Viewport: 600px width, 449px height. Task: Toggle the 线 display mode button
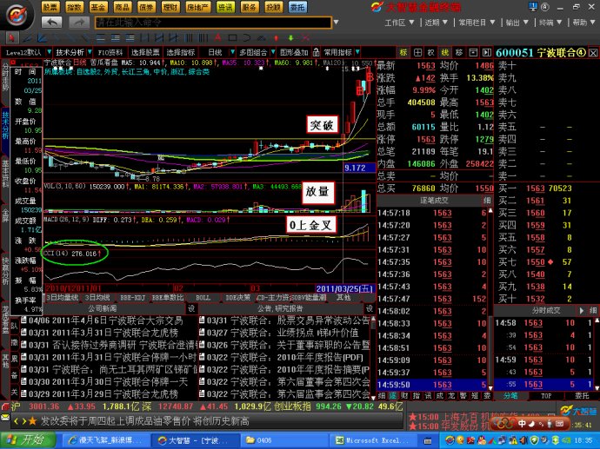445,52
